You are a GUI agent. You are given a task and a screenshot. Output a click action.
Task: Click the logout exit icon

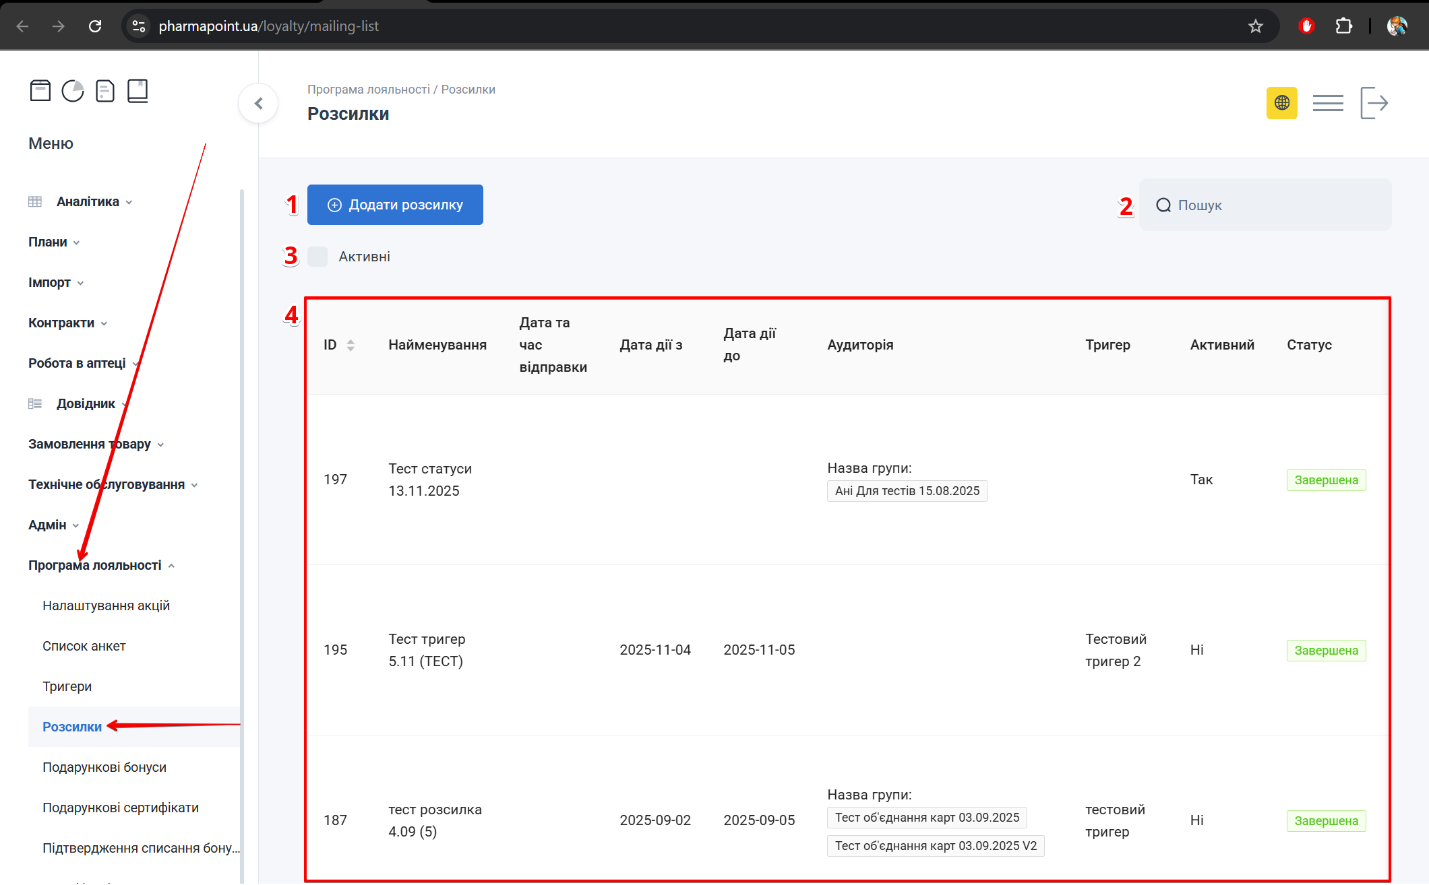[1374, 103]
